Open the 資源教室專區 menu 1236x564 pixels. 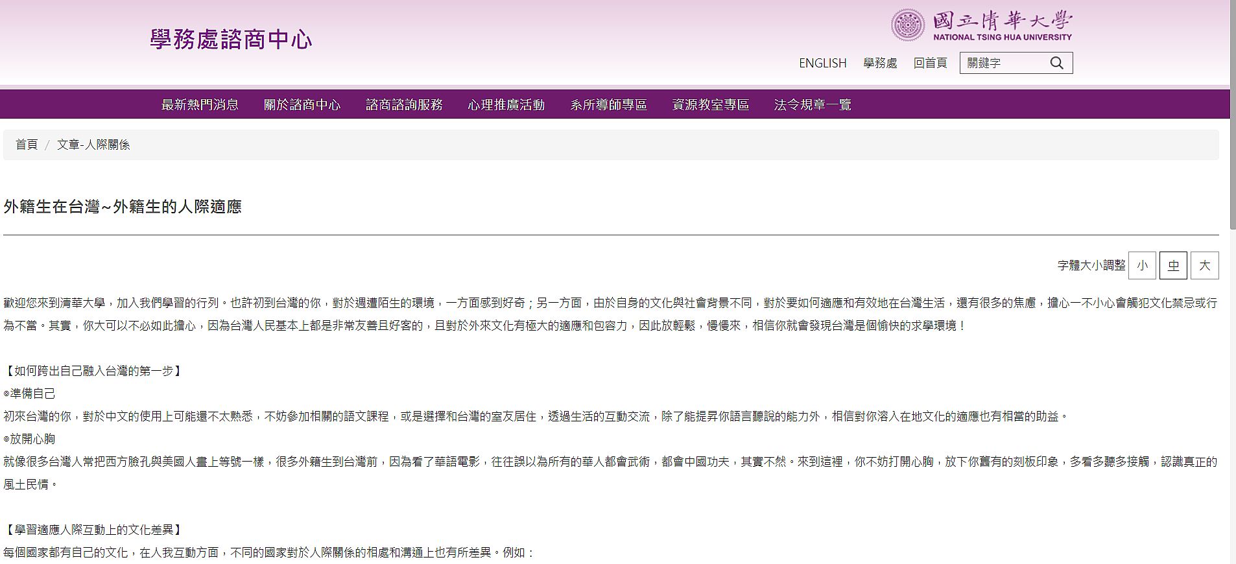tap(710, 104)
